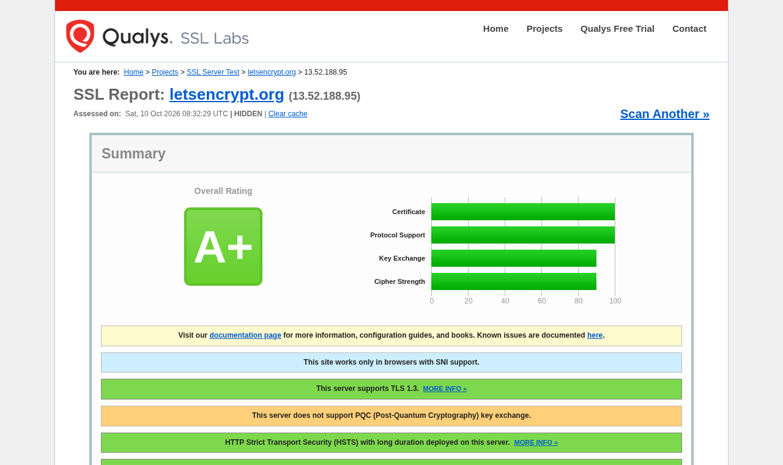Select the IP address 13.52.188.95 in breadcrumb

click(325, 72)
